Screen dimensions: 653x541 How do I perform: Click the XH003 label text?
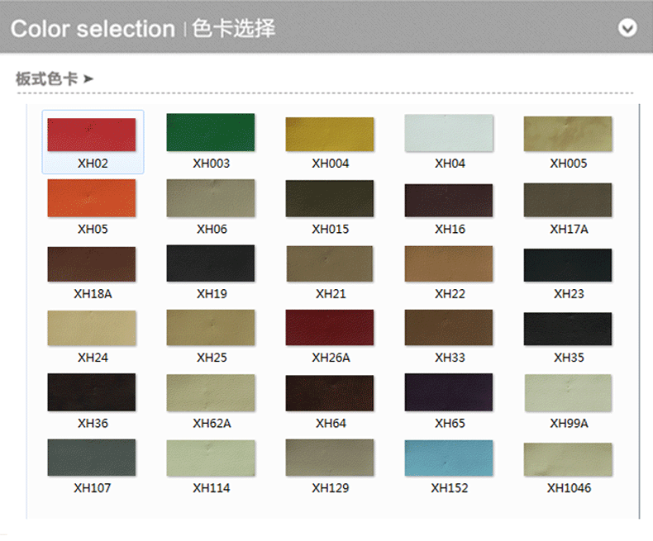point(211,164)
